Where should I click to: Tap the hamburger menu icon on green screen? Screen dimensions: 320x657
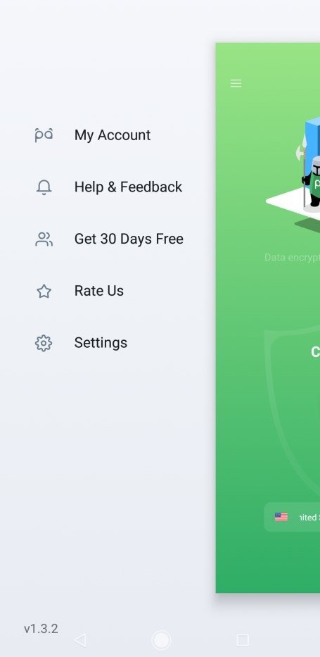pos(236,83)
